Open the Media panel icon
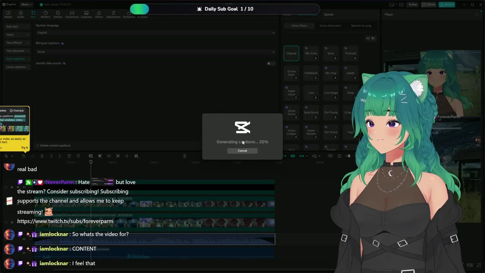 coord(8,14)
